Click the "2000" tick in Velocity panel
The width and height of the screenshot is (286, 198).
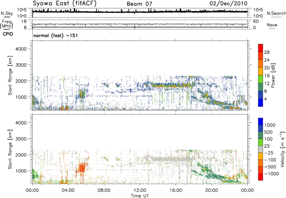point(21,155)
